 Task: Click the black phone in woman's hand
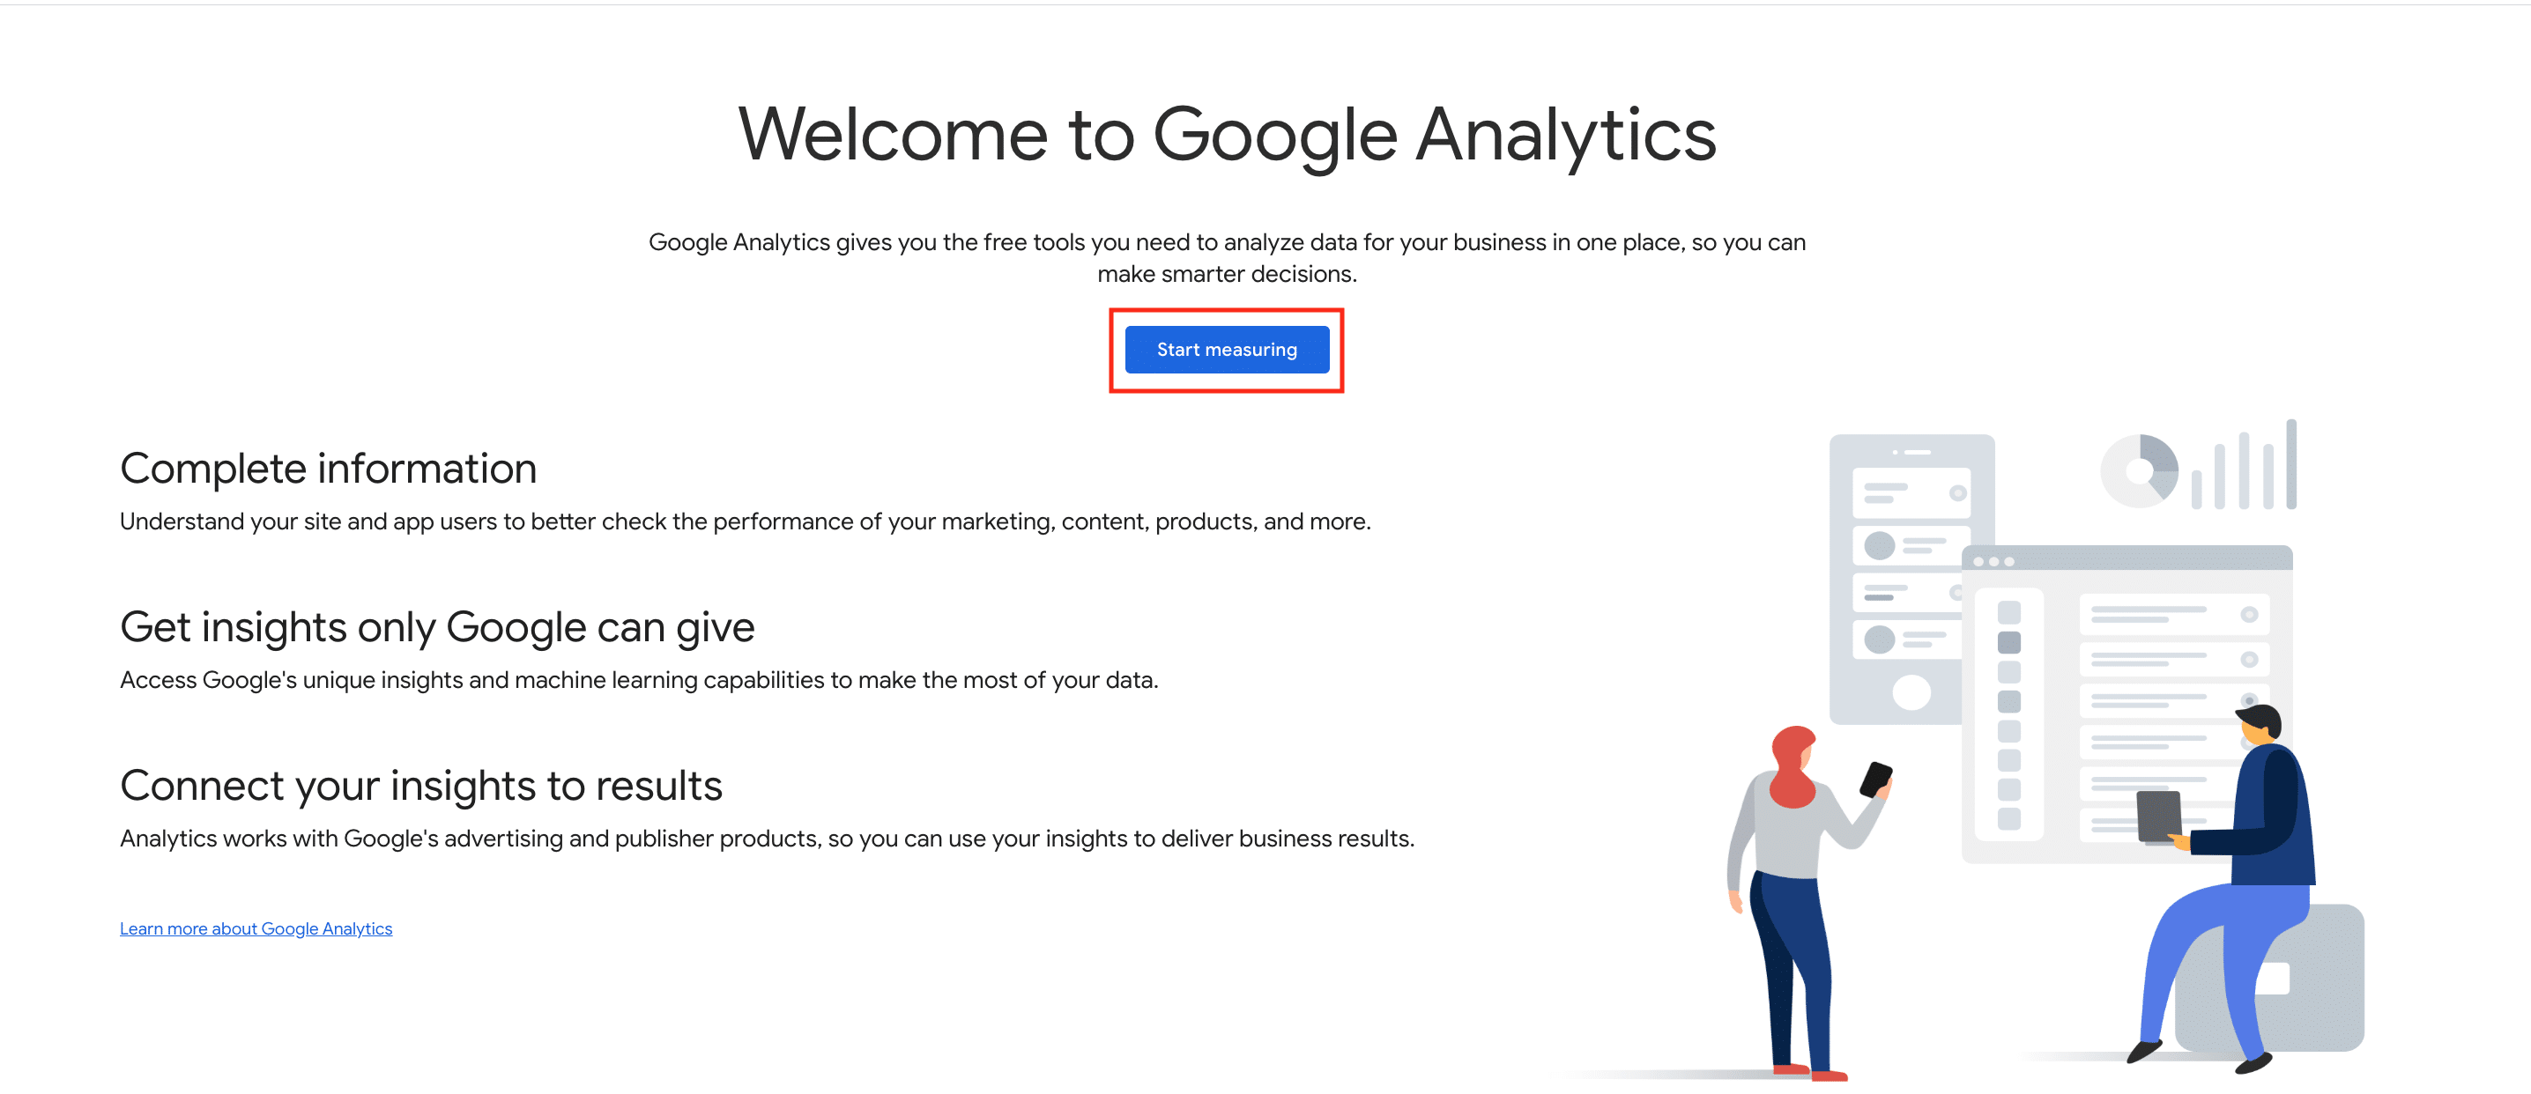(x=1874, y=780)
